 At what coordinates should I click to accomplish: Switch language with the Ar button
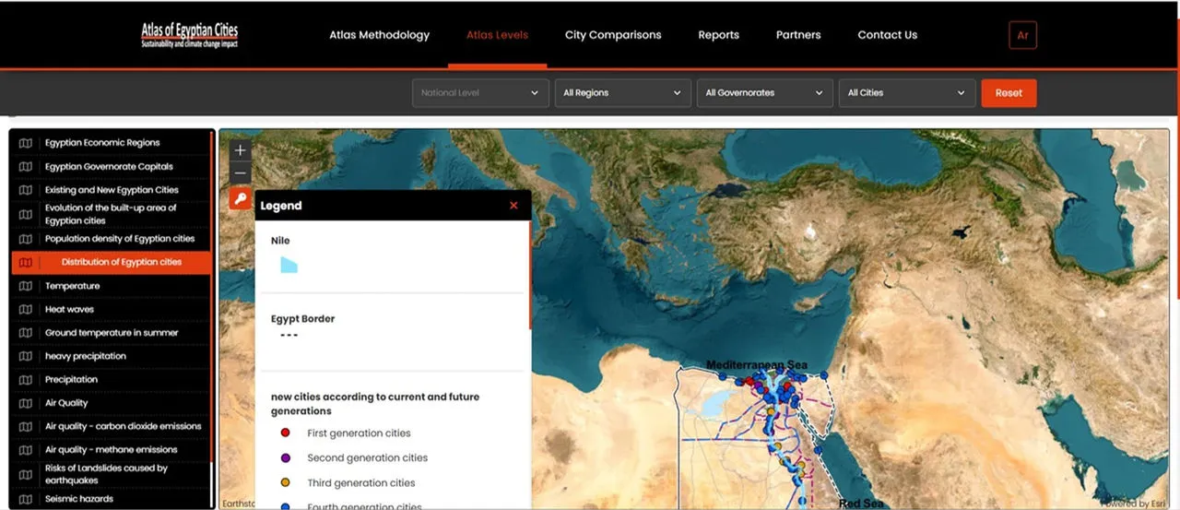pyautogui.click(x=1022, y=35)
